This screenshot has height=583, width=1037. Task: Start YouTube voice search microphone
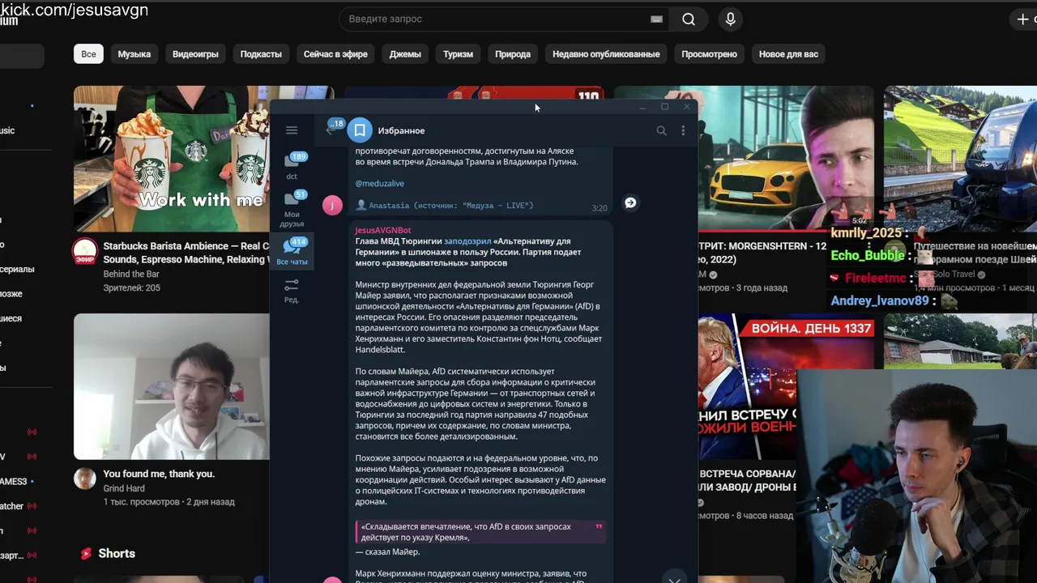(x=731, y=19)
